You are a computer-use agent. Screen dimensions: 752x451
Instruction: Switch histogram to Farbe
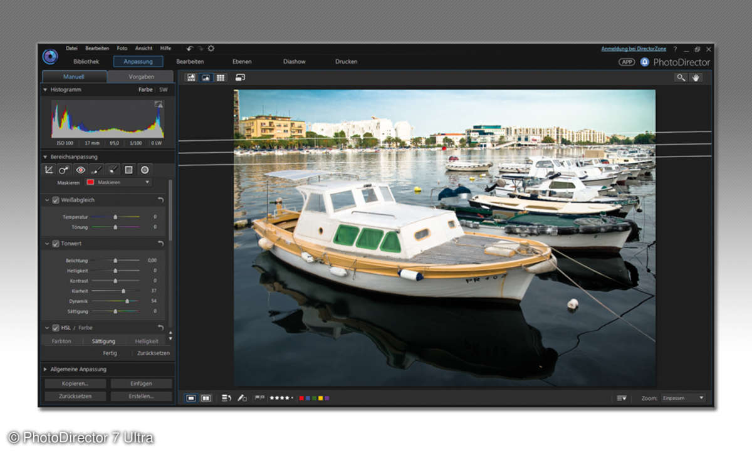145,90
